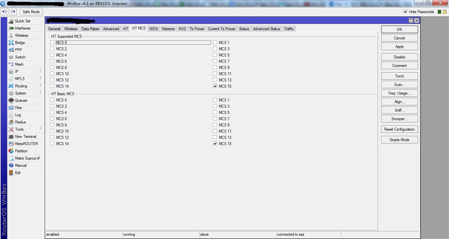
Task: Open the Scan... tool
Action: click(x=399, y=85)
